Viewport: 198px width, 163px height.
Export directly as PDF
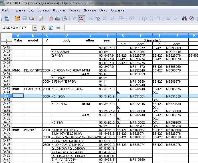50,18
